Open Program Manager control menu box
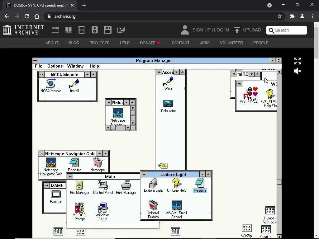Image resolution: width=319 pixels, height=239 pixels. [x=35, y=60]
